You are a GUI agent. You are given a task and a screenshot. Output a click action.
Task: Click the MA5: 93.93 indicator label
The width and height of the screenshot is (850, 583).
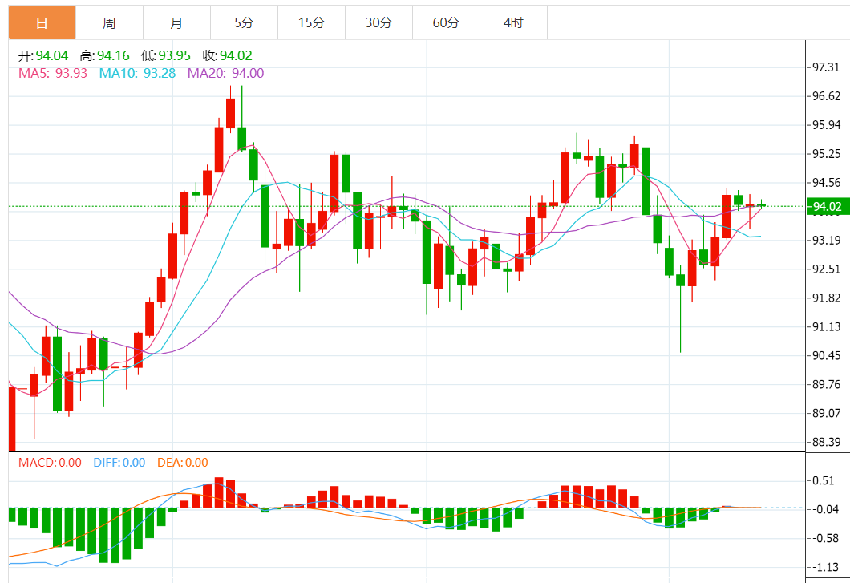click(53, 73)
